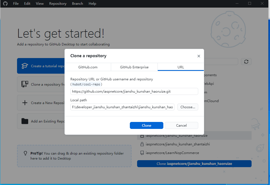This screenshot has height=185, width=270.
Task: Open the Help menu
Action: click(92, 4)
